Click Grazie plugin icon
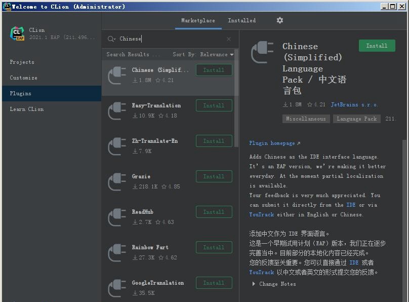Image resolution: width=409 pixels, height=302 pixels. coord(117,182)
